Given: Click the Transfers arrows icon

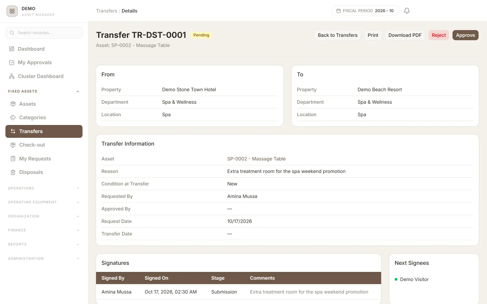Looking at the screenshot, I should pyautogui.click(x=13, y=131).
